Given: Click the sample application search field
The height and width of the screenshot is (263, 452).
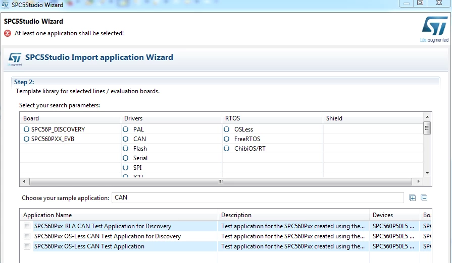Looking at the screenshot, I should pyautogui.click(x=258, y=198).
